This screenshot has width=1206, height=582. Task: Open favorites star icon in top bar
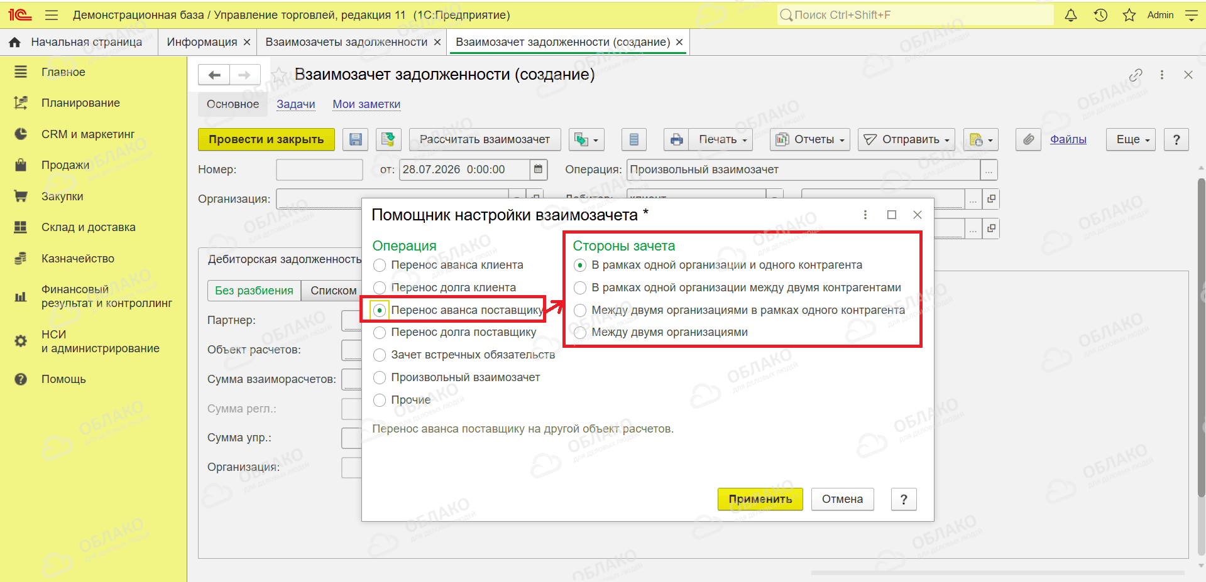pos(1129,15)
